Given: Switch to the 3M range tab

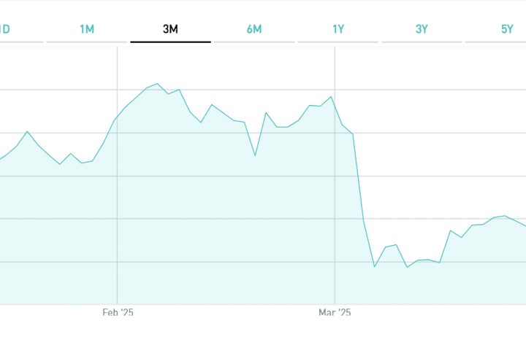Looking at the screenshot, I should click(x=171, y=29).
